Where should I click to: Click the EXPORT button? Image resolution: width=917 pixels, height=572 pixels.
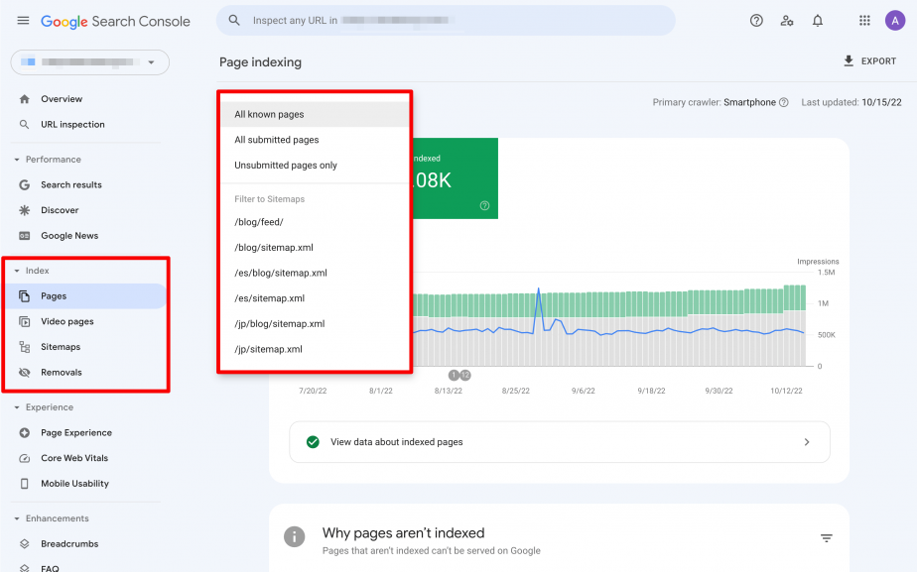[869, 61]
